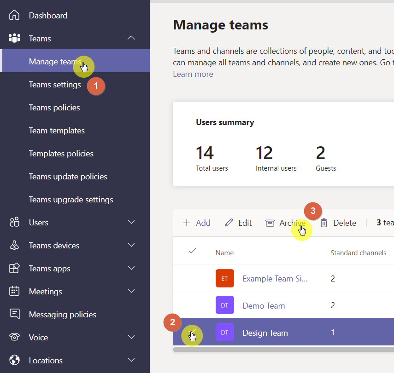The image size is (394, 373).
Task: Open the Design Team link
Action: (x=265, y=333)
